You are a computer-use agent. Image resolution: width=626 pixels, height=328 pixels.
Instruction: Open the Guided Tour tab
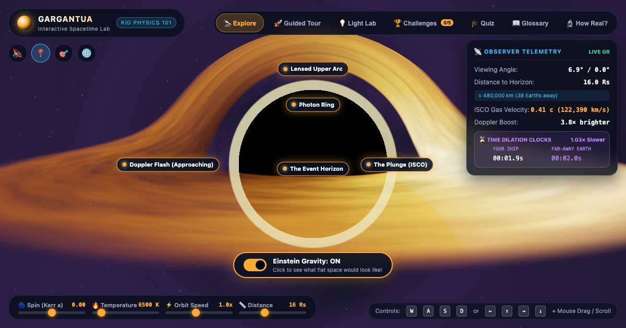point(297,23)
